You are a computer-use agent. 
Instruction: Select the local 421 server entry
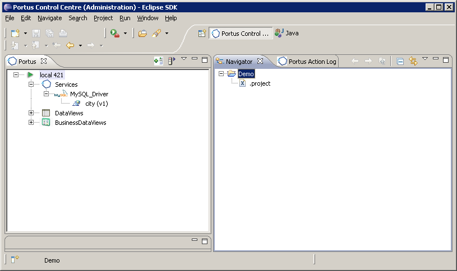pos(51,75)
